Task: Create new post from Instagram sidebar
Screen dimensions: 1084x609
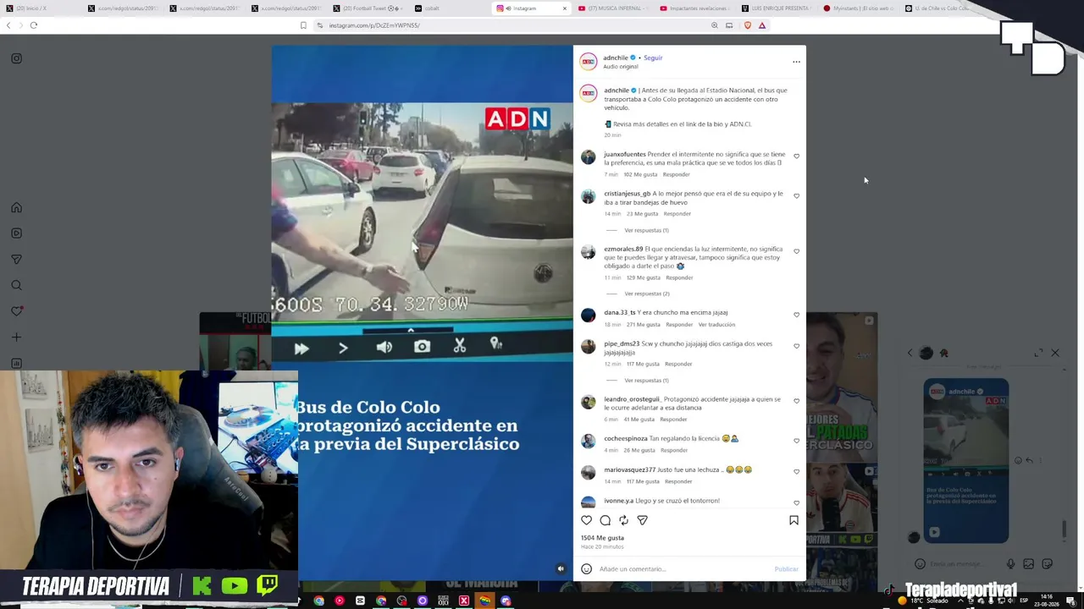Action: tap(16, 337)
